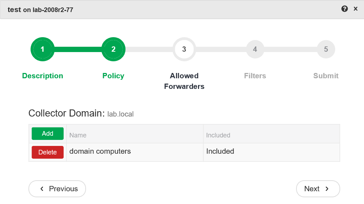
Task: Click the Included column header
Action: click(218, 135)
